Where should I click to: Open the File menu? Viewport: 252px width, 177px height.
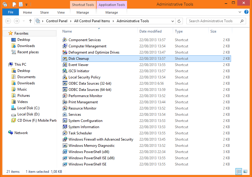[x=11, y=12]
